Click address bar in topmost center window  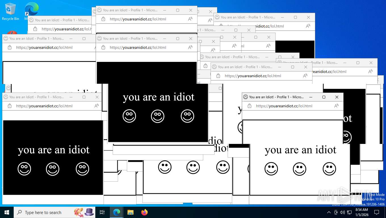(138, 19)
